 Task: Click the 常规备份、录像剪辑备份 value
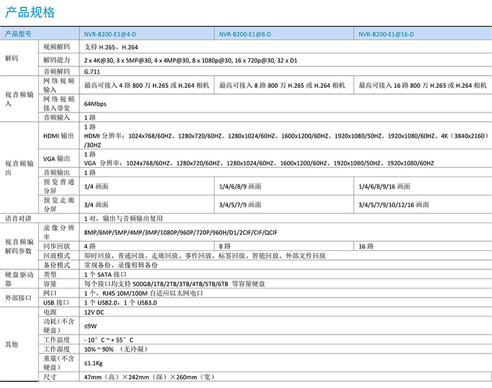pyautogui.click(x=121, y=265)
